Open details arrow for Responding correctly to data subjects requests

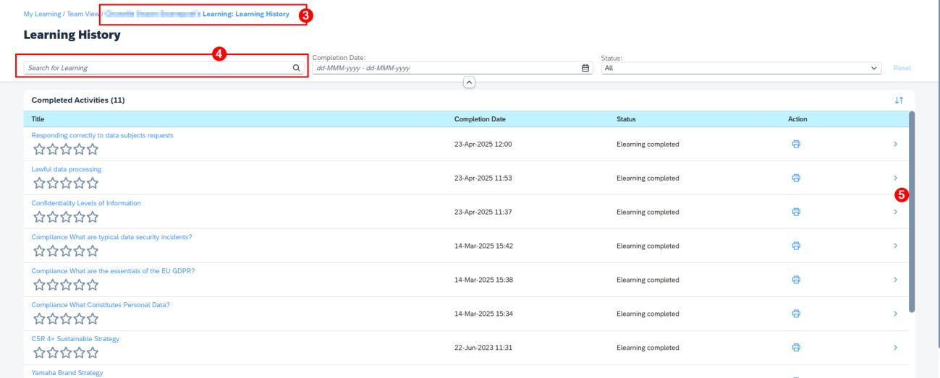895,145
